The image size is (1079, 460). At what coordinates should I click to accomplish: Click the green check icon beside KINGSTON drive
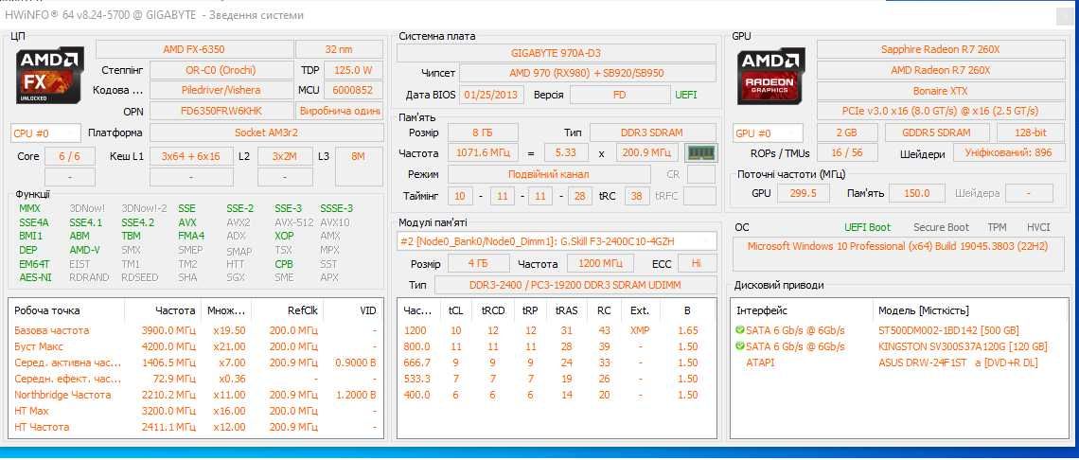740,346
